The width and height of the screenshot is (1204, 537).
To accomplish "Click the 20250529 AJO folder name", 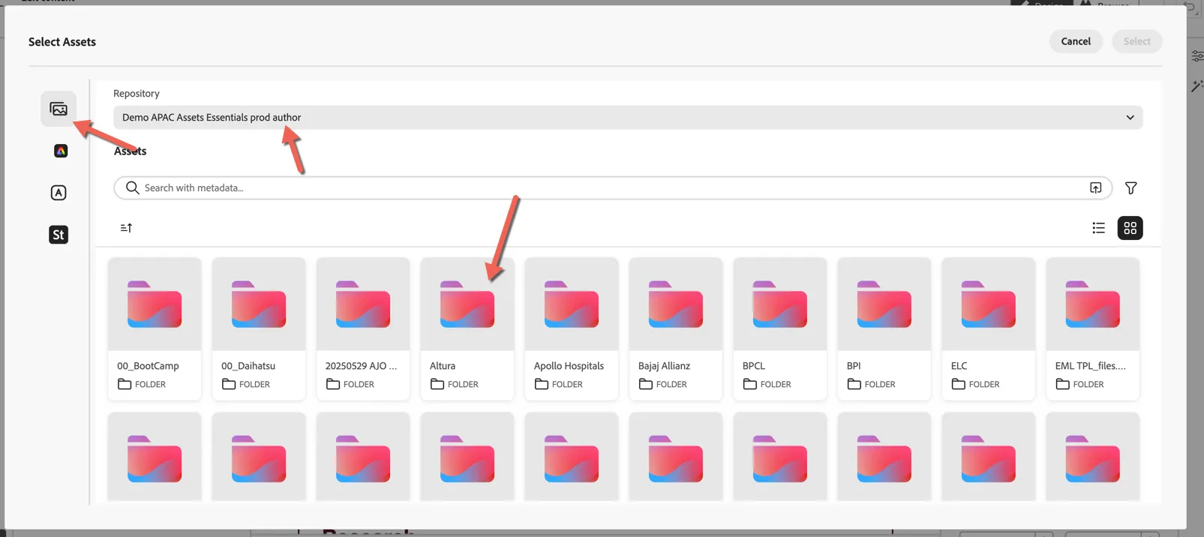I will pos(362,366).
